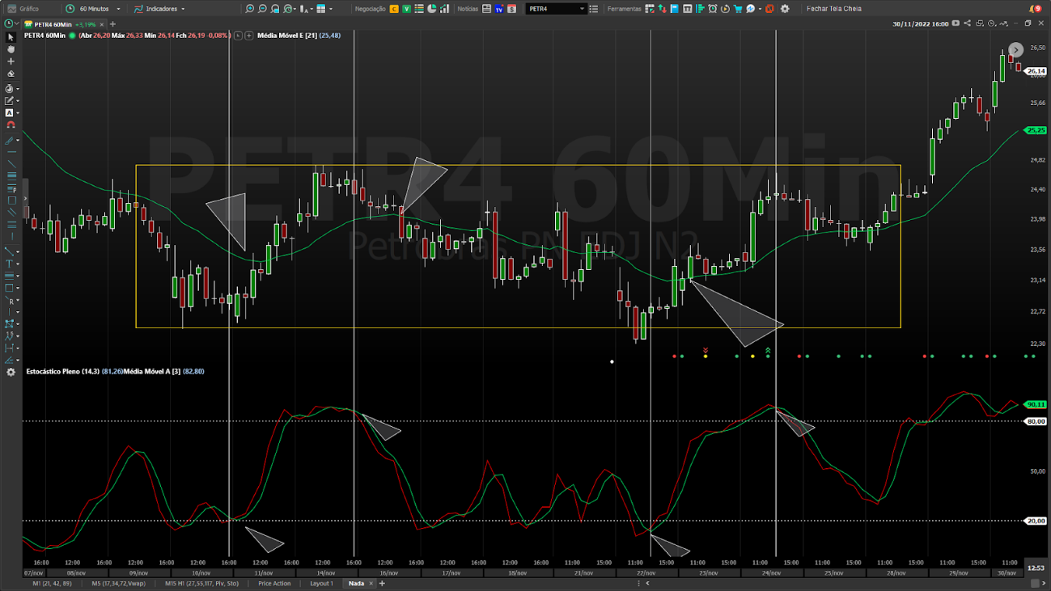The height and width of the screenshot is (591, 1051).
Task: Add a new chart tab
Action: [x=112, y=24]
